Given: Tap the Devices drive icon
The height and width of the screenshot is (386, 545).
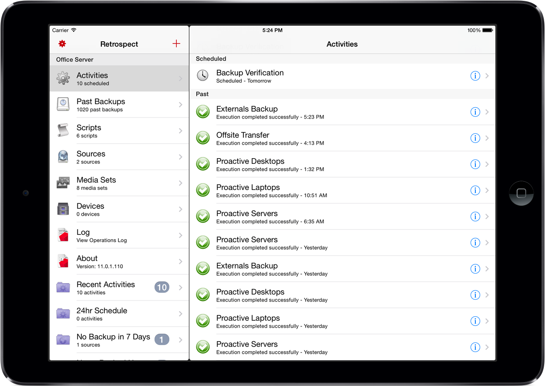Looking at the screenshot, I should click(63, 209).
